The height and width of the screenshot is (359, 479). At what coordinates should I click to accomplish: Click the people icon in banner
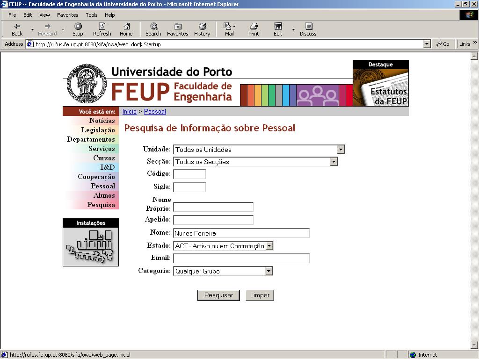(318, 95)
